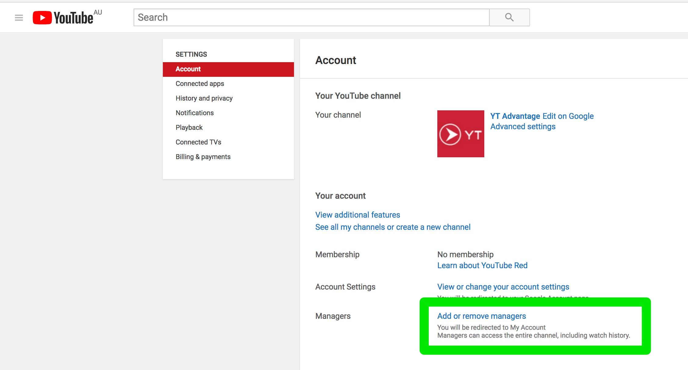Click the 'No membership' text
Image resolution: width=688 pixels, height=370 pixels.
pos(465,254)
